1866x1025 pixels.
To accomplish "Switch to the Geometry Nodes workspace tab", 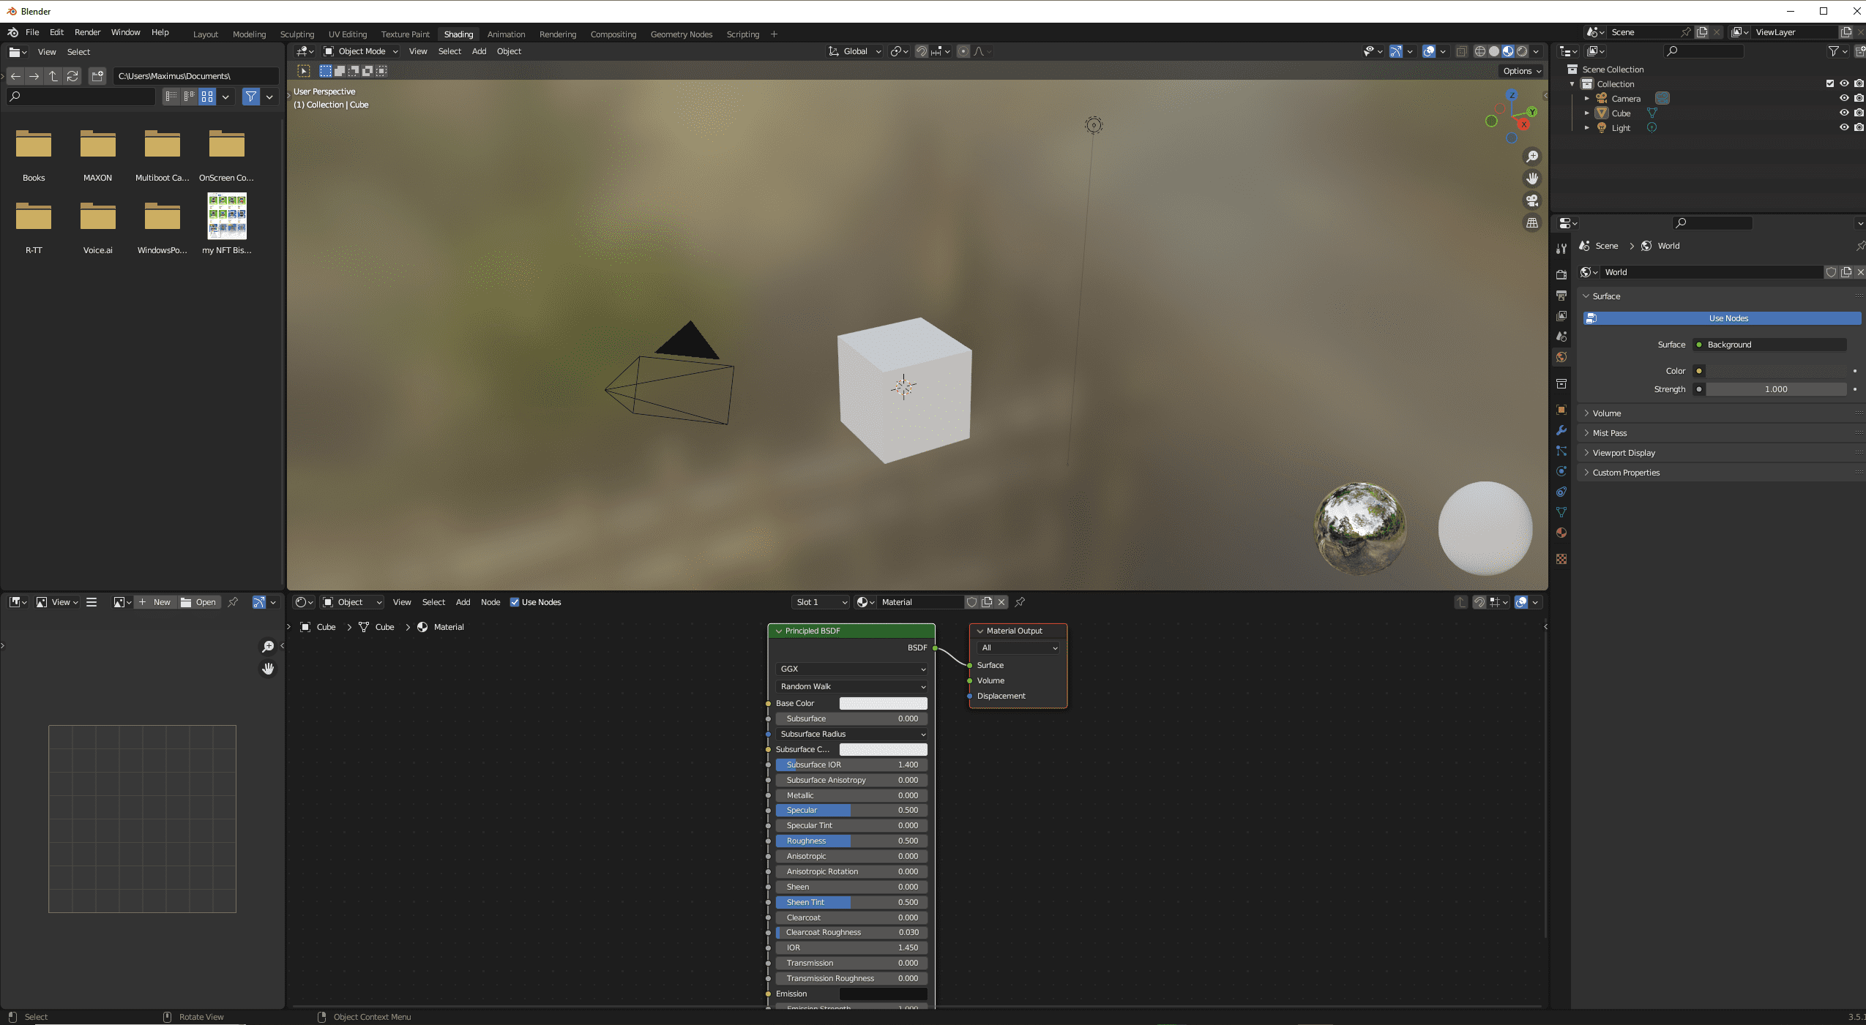I will (681, 34).
